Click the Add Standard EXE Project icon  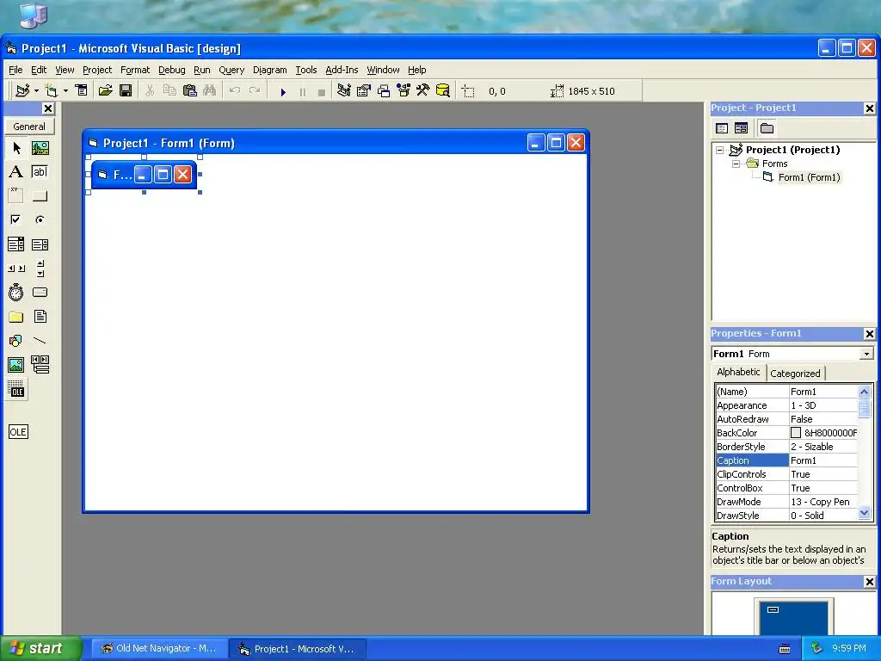(22, 90)
